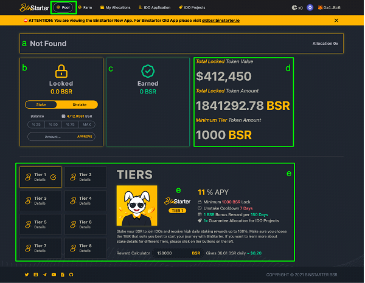Select Tier 8 details

click(x=85, y=248)
